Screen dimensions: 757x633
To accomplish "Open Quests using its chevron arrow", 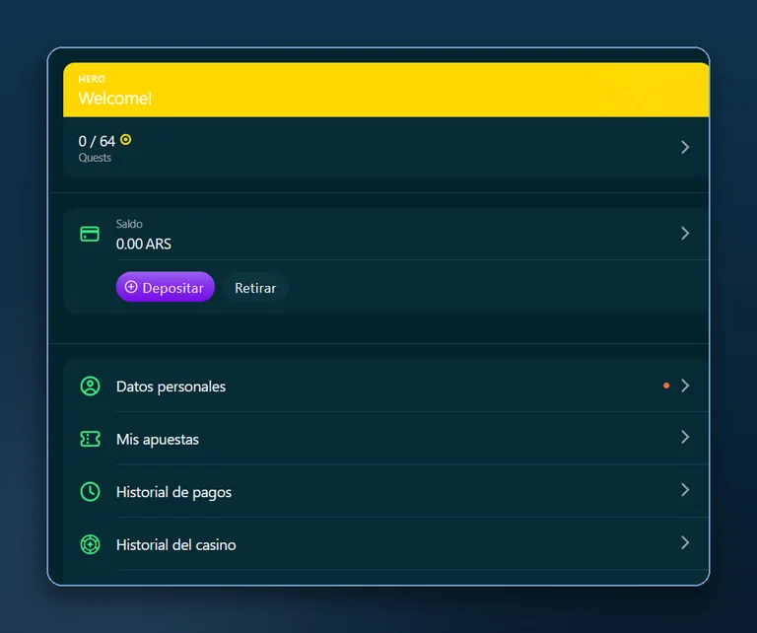I will point(685,147).
